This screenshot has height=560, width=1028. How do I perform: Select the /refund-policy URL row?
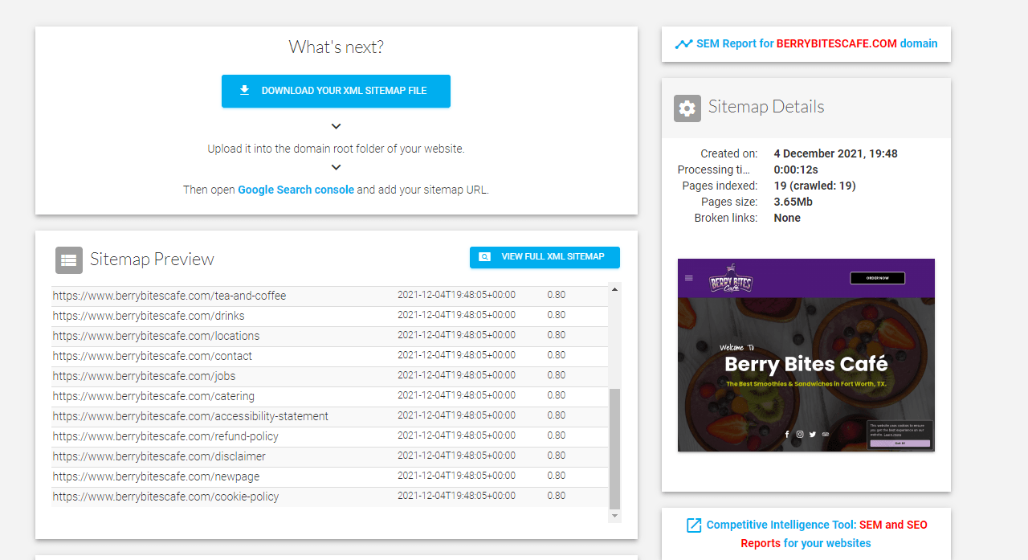(x=330, y=436)
